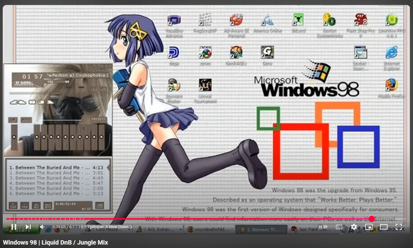Open the BitLord desktop icon
This screenshot has height=248, width=413.
298,23
